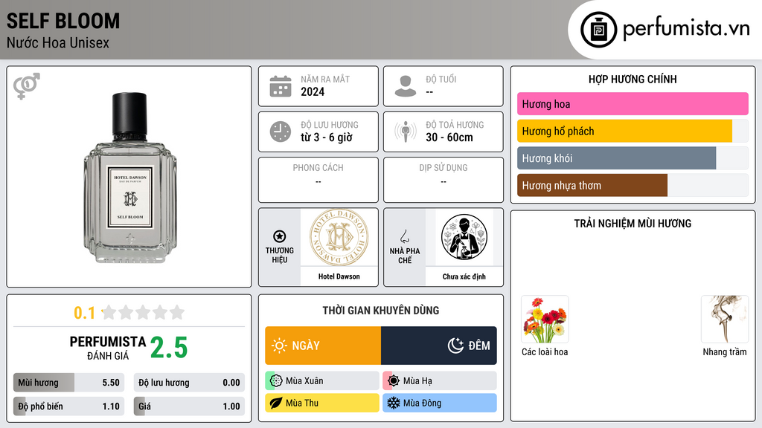762x428 pixels.
Task: Click the release year 2024
Action: coord(313,91)
